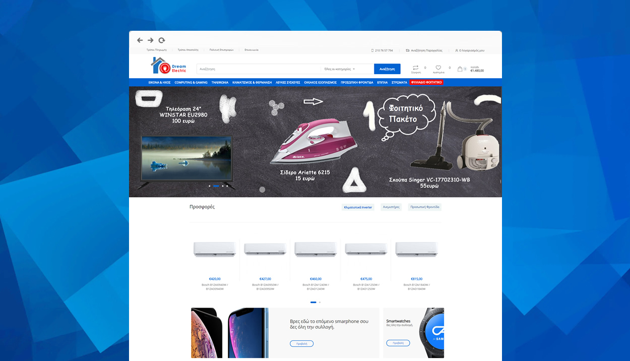
Task: Click Προβολή button in Smartwatches banner
Action: (398, 343)
